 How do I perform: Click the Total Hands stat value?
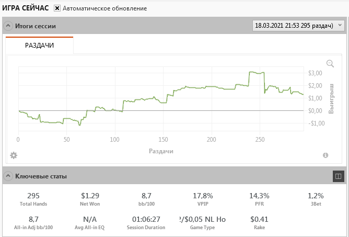pyautogui.click(x=33, y=196)
